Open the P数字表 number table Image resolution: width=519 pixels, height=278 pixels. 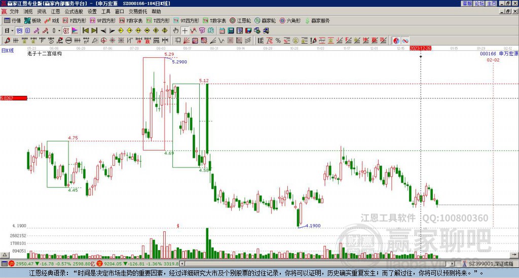coord(131,20)
